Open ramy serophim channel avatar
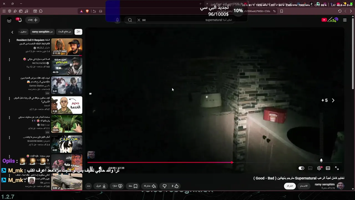Screen dimensions: 355x200 point(341,186)
